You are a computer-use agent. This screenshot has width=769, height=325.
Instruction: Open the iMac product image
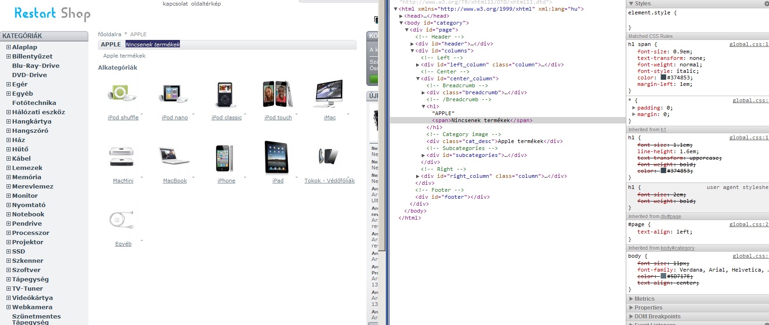329,93
